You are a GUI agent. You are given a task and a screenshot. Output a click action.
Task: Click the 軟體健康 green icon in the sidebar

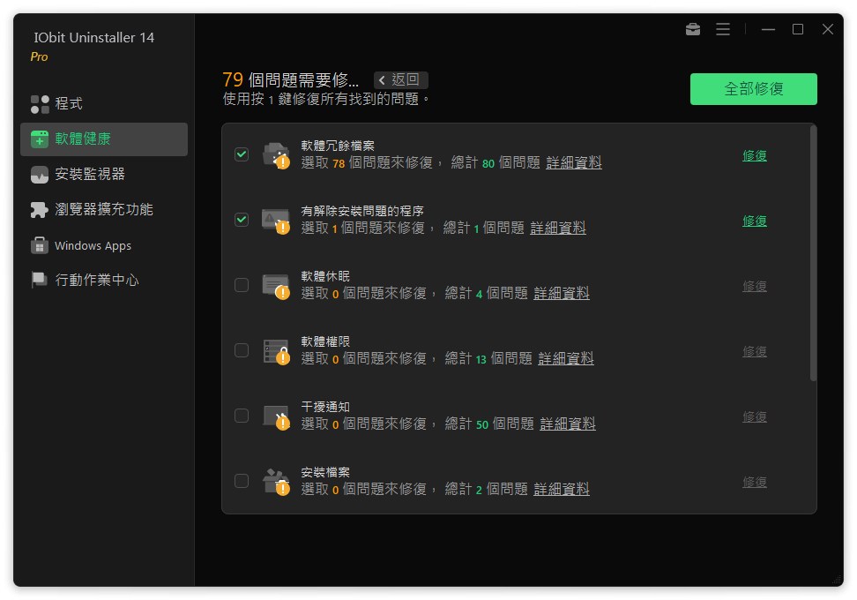(40, 139)
